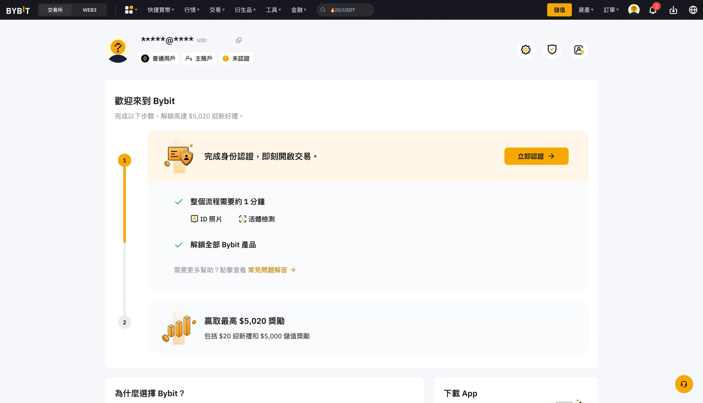Switch to the WEB3 tab

point(90,10)
